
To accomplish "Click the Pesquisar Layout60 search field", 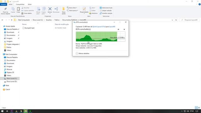I will point(190,20).
